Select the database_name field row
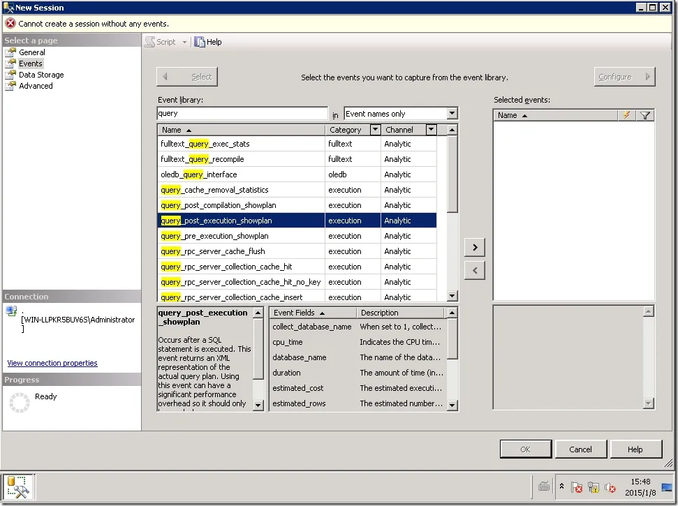The width and height of the screenshot is (678, 506). pyautogui.click(x=358, y=357)
